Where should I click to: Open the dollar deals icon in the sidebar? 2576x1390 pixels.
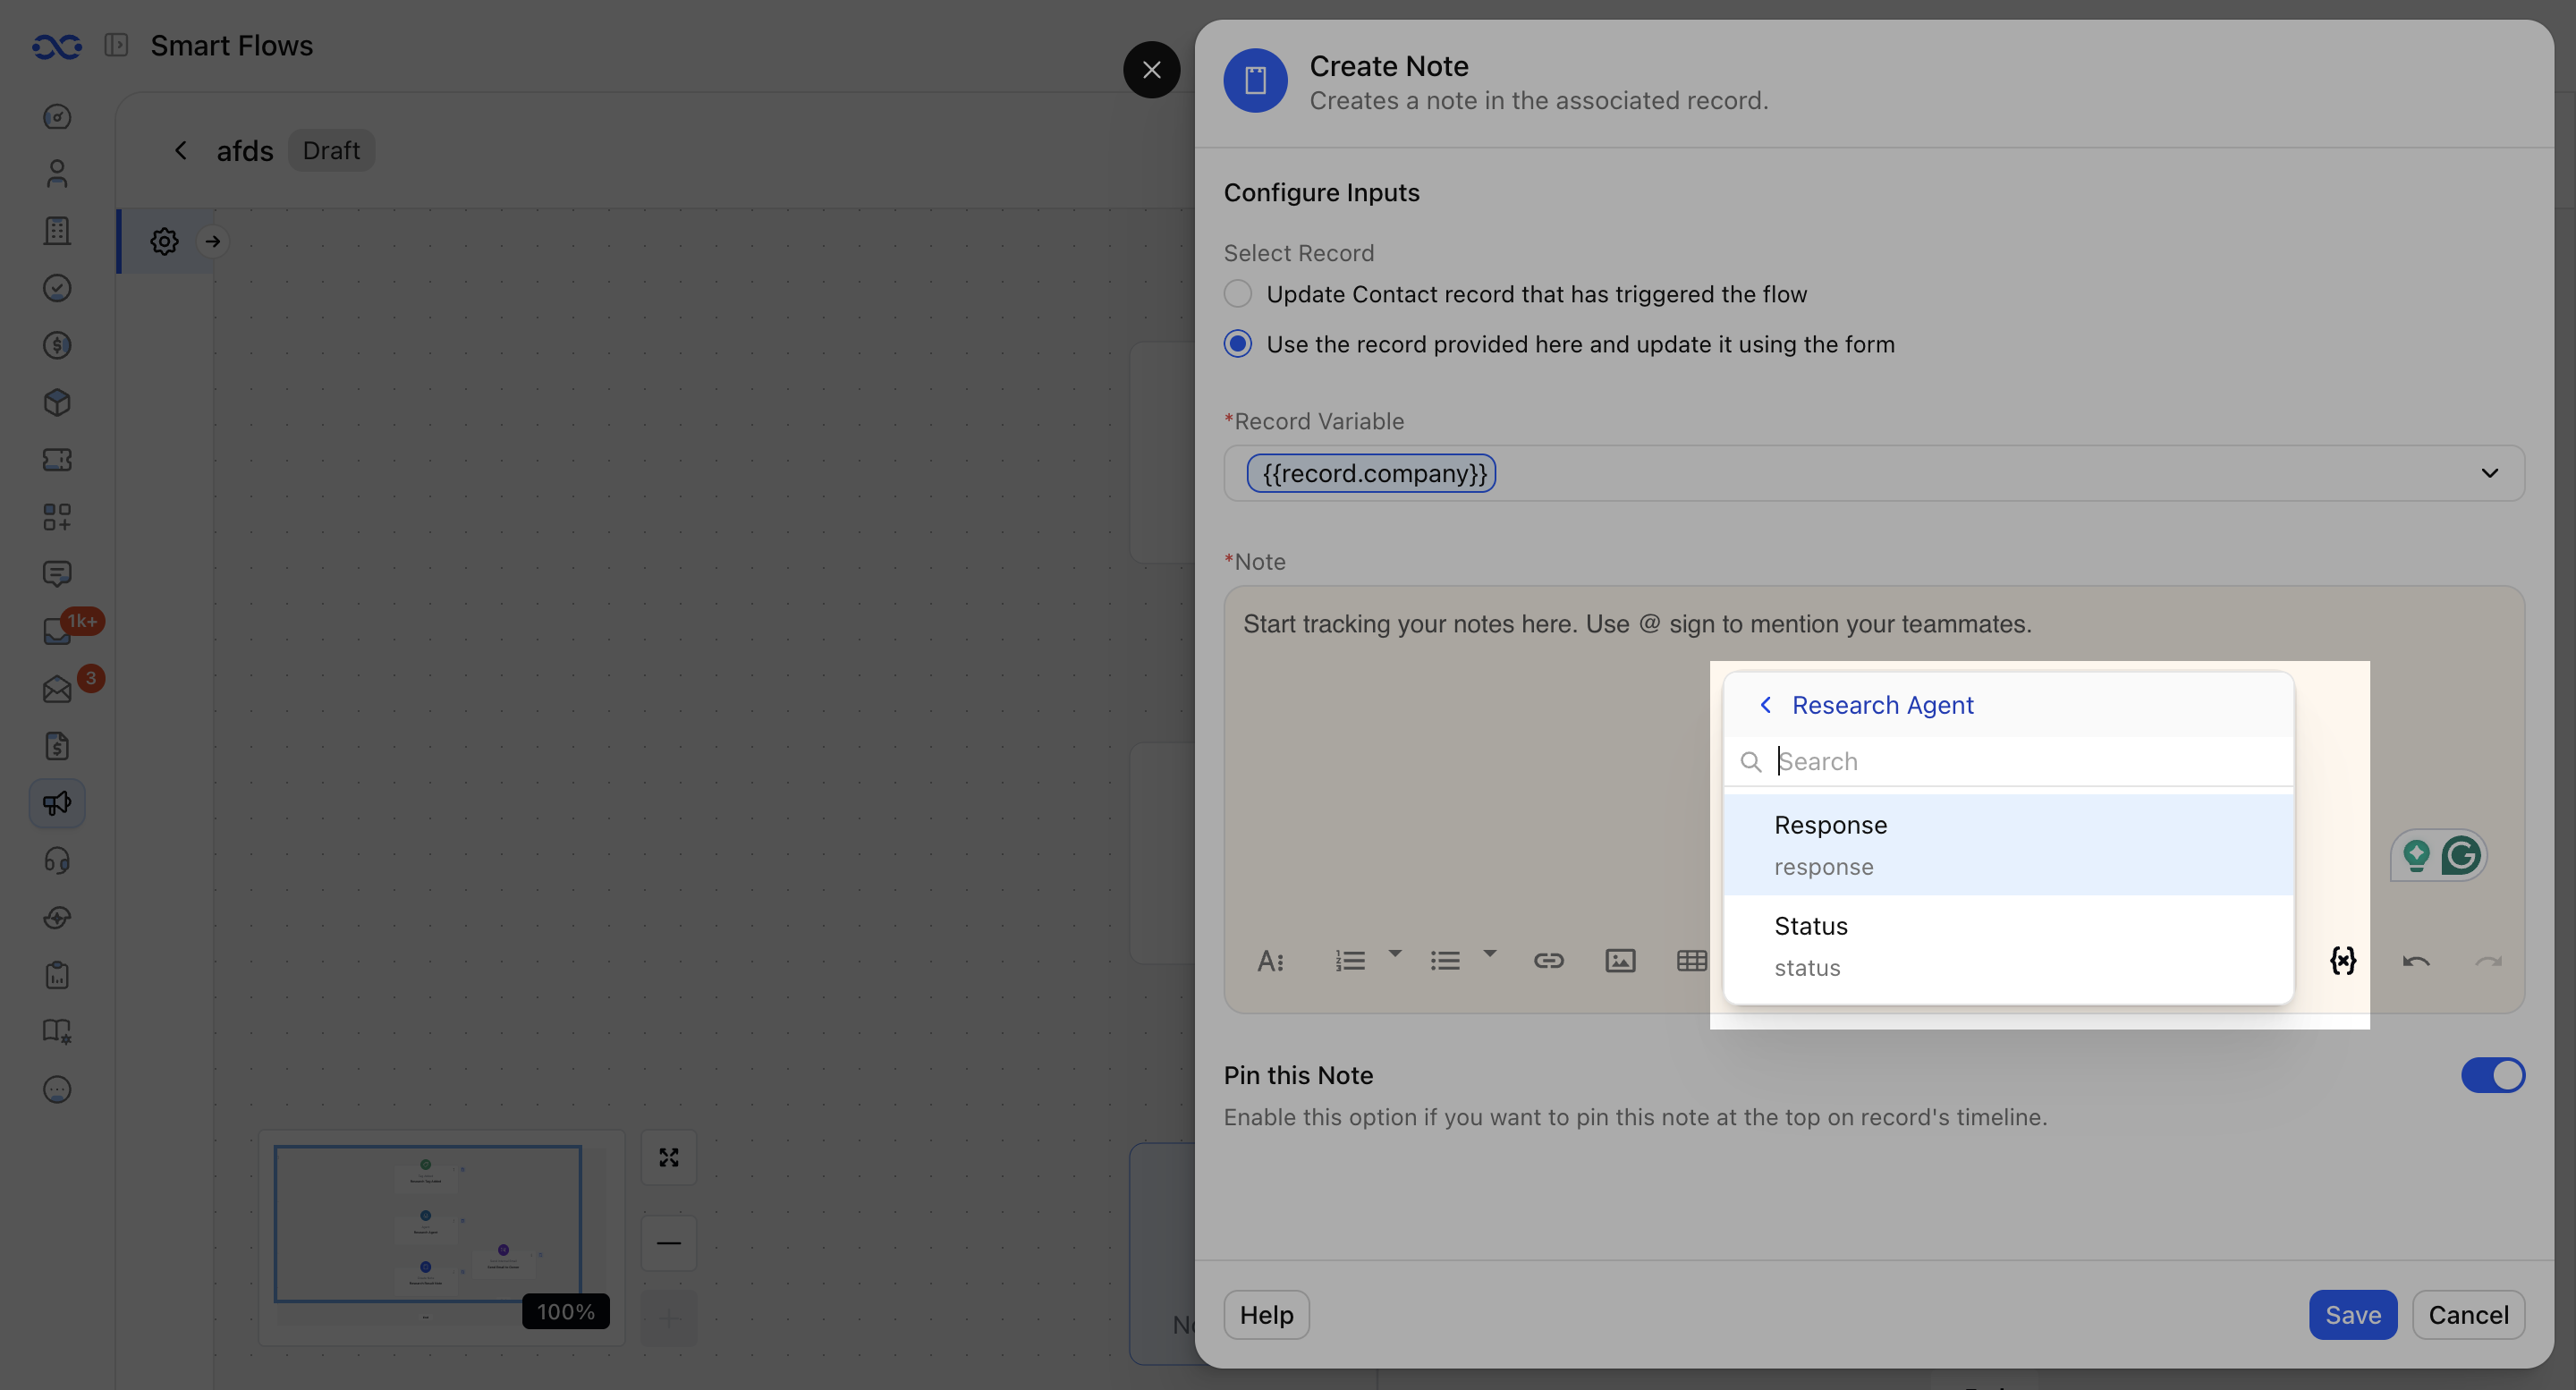click(57, 345)
